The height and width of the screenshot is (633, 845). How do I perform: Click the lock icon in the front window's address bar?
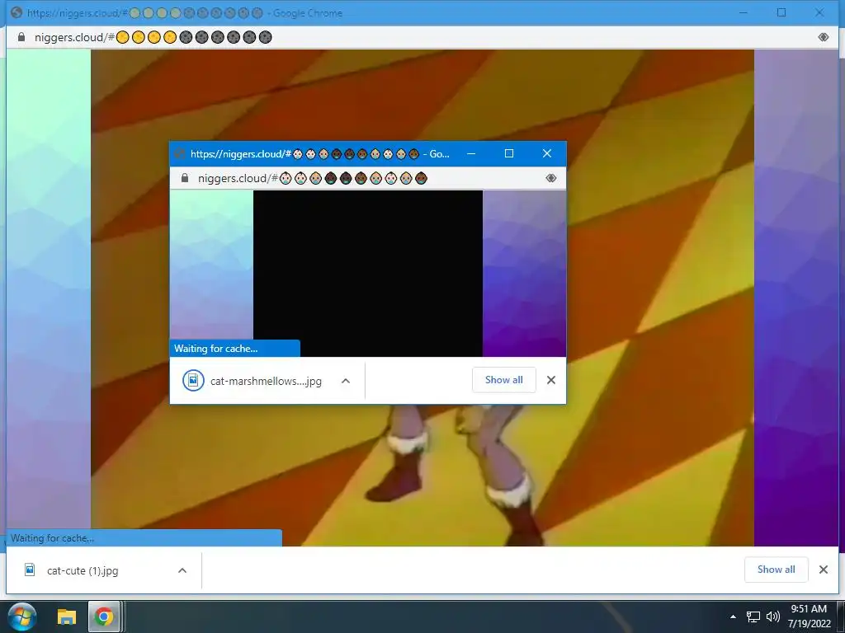coord(185,178)
